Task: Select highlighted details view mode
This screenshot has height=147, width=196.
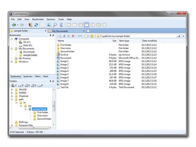Action: pos(87,25)
